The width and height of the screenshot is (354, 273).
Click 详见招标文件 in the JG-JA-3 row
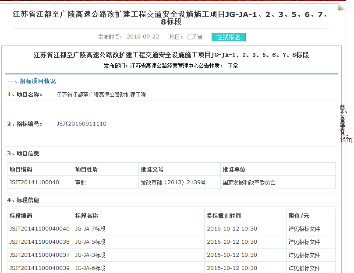pyautogui.click(x=304, y=255)
